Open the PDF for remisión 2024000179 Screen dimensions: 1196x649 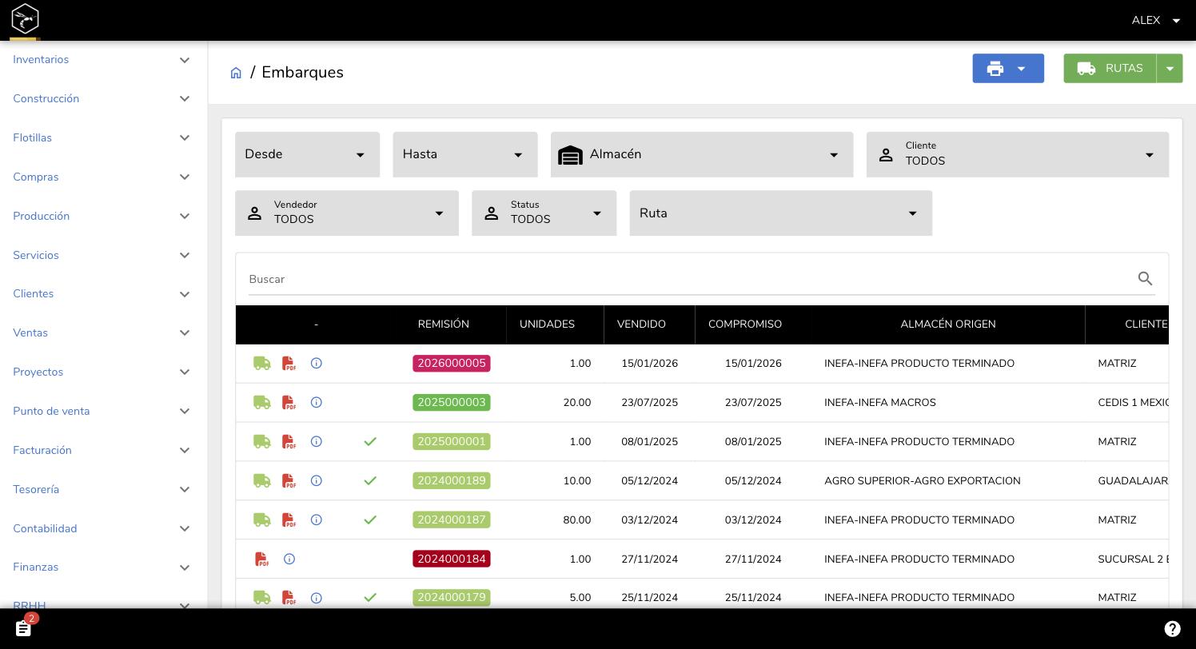coord(289,598)
